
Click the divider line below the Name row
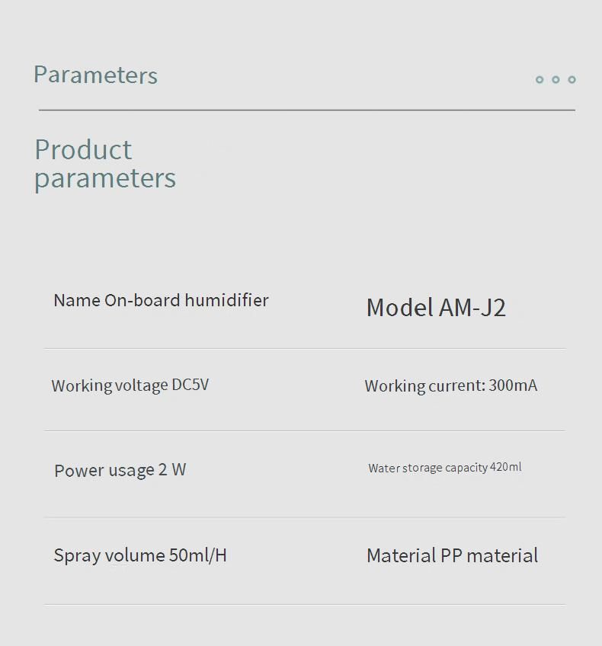305,349
